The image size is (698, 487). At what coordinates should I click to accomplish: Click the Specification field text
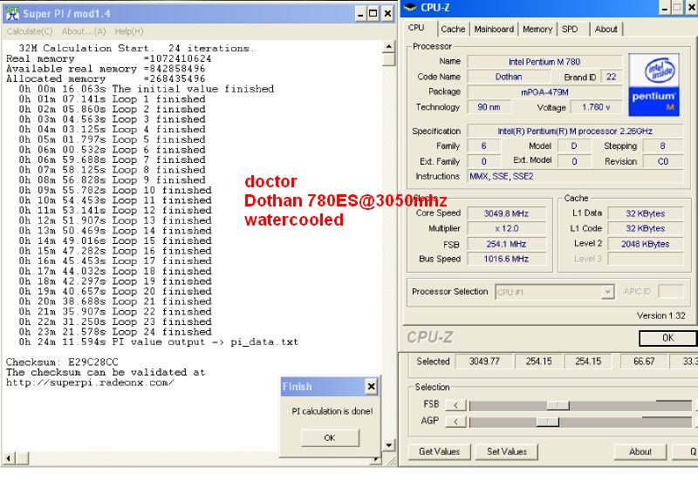[x=575, y=131]
